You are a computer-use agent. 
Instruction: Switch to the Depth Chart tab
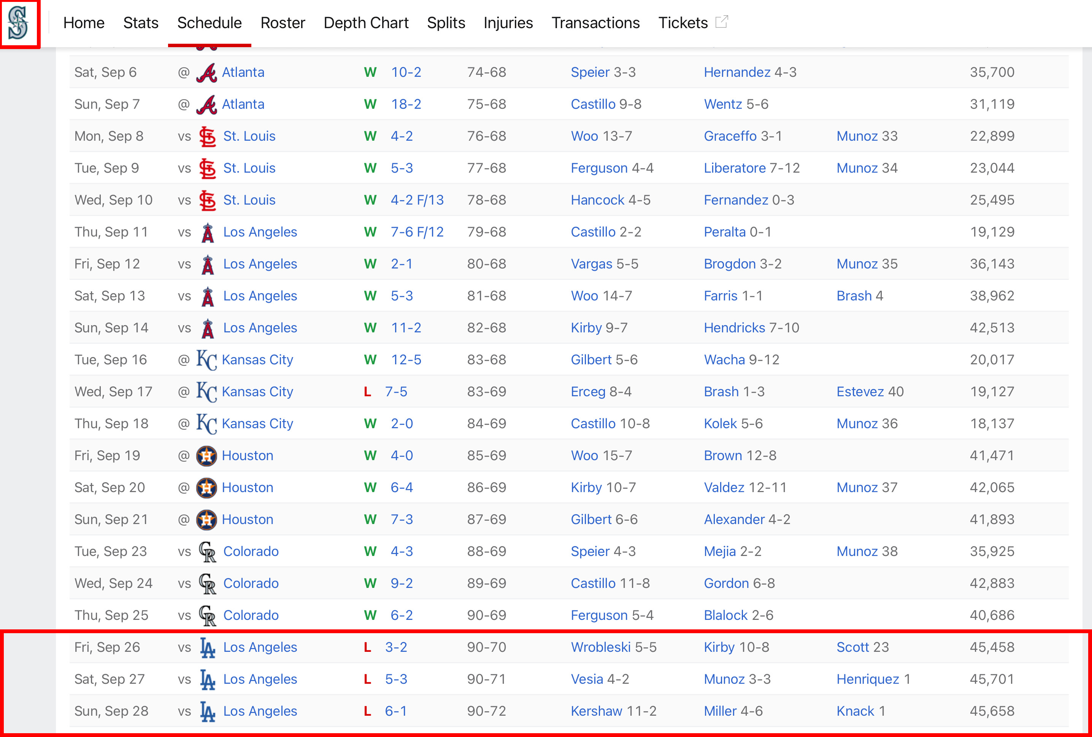(365, 22)
